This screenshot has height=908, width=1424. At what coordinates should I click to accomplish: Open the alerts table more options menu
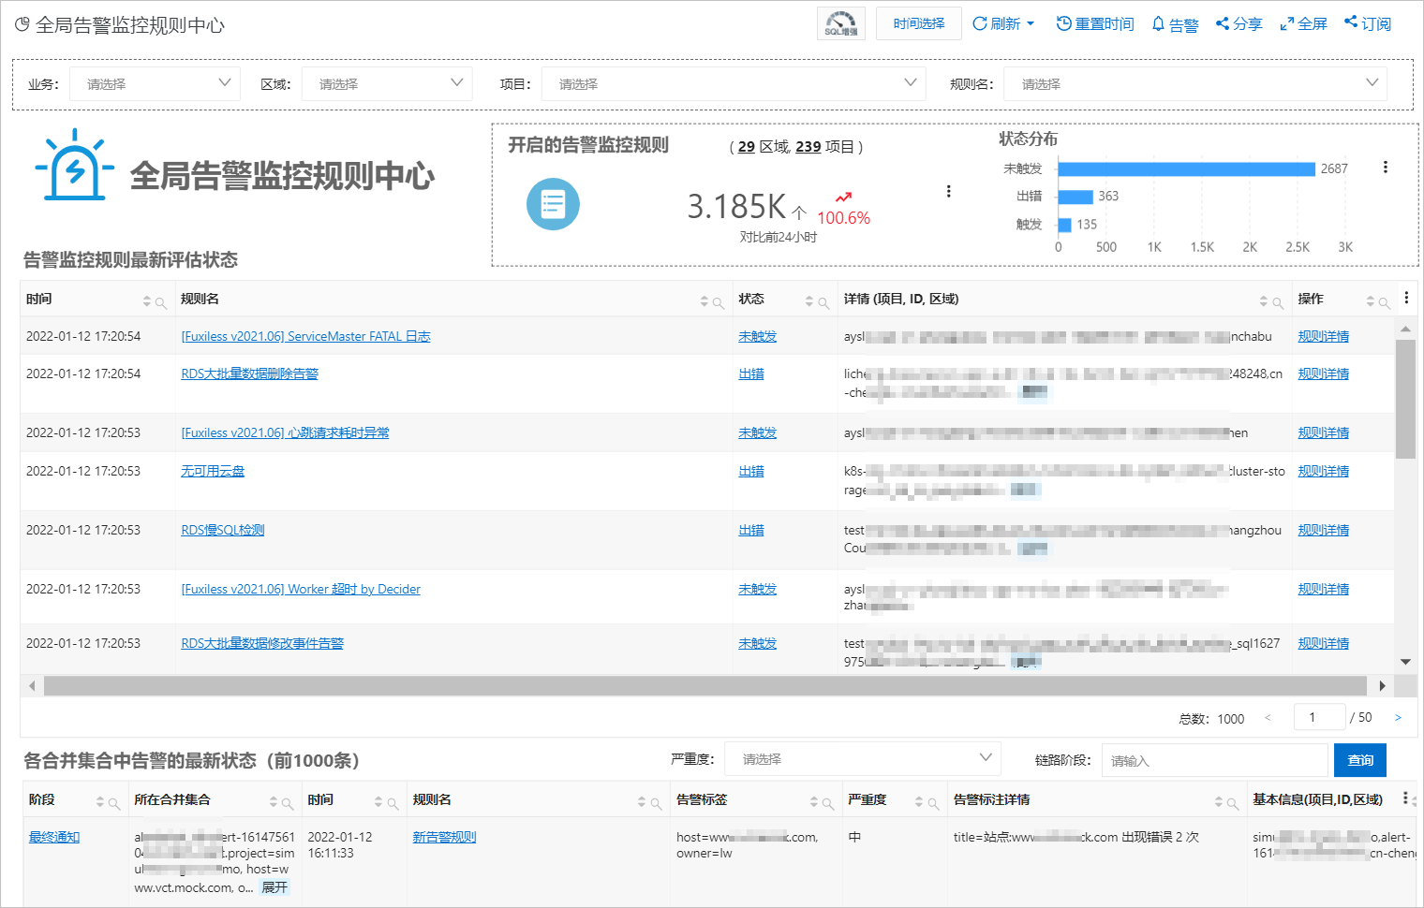point(1405,798)
